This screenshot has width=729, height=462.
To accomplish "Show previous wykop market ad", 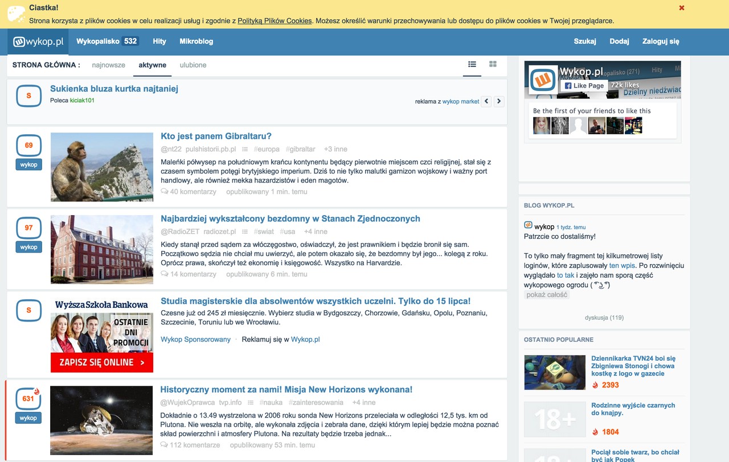I will (486, 101).
